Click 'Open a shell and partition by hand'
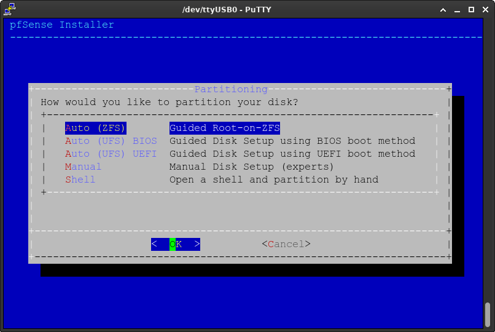Screen dimensions: 495x332 (x=274, y=180)
